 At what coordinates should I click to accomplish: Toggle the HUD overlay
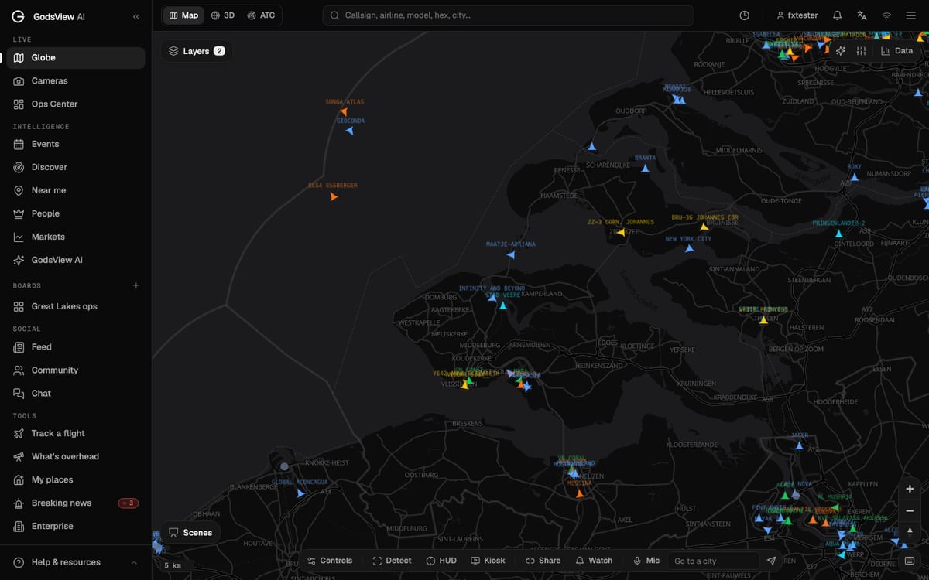(441, 561)
